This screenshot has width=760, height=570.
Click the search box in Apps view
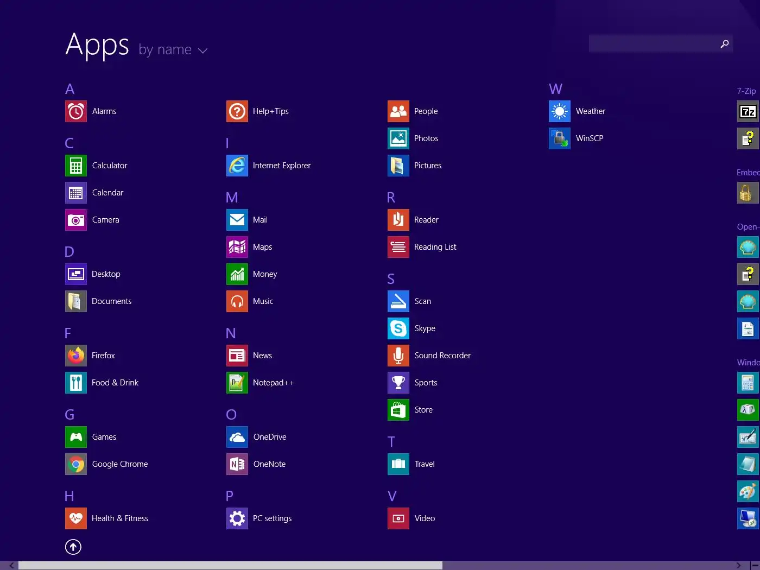point(661,43)
